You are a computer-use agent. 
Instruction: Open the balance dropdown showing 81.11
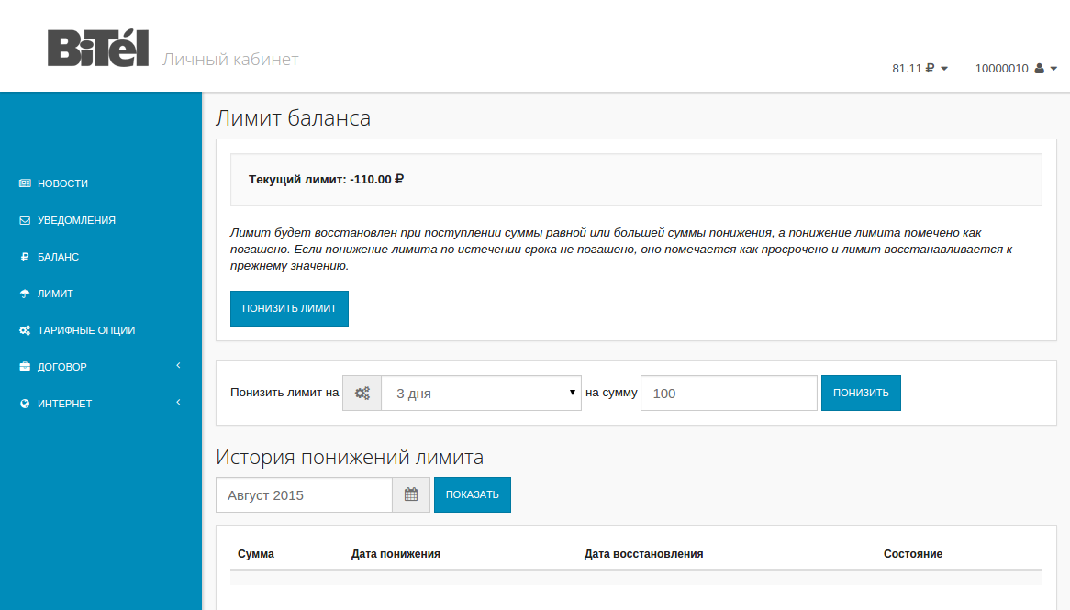[x=920, y=68]
